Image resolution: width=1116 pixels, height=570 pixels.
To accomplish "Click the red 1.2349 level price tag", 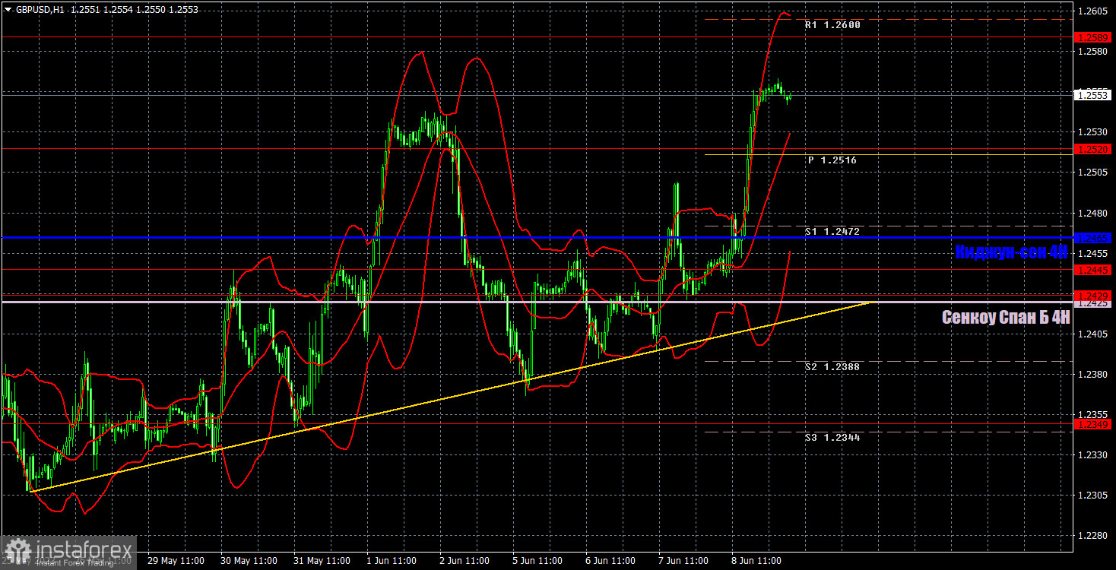I will tap(1094, 423).
